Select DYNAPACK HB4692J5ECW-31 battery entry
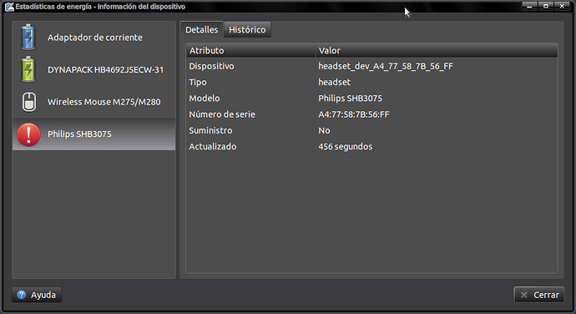The image size is (576, 314). [x=93, y=69]
